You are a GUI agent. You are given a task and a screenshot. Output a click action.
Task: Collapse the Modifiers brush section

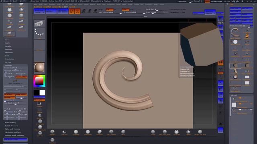pyautogui.click(x=8, y=65)
